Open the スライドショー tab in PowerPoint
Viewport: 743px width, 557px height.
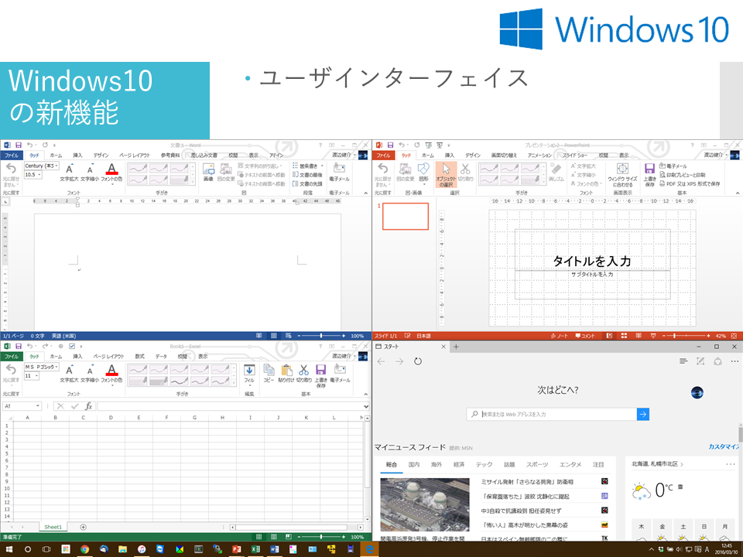click(x=575, y=155)
